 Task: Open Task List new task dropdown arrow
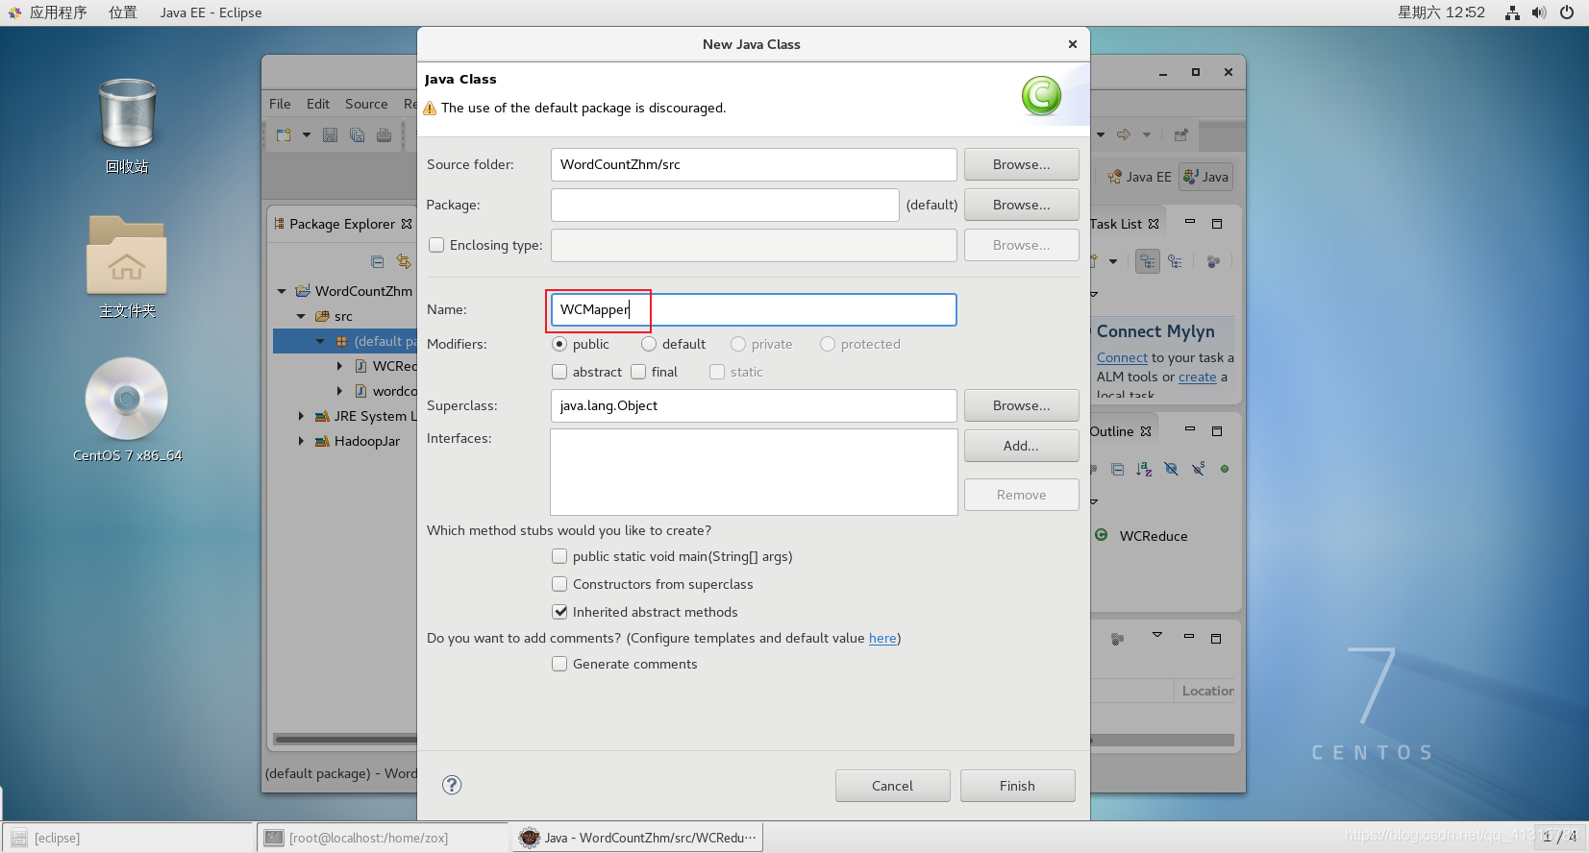pos(1113,261)
